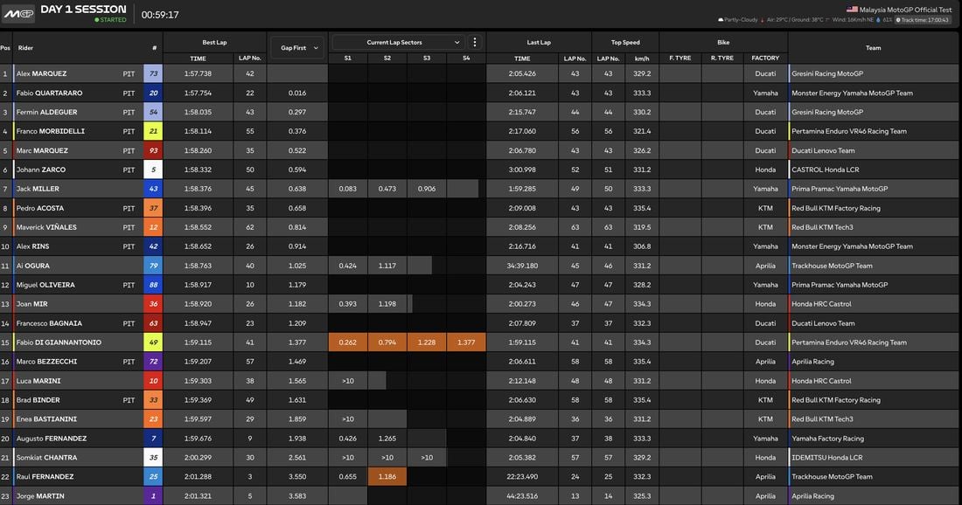Viewport: 962px width, 505px height.
Task: Click Chantra's white number 35 badge
Action: (153, 458)
